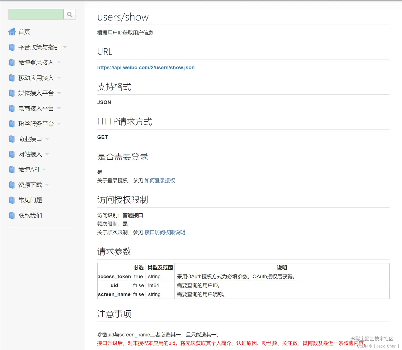Click the book icon beside 平台政策与指引
This screenshot has width=402, height=350.
pos(12,47)
